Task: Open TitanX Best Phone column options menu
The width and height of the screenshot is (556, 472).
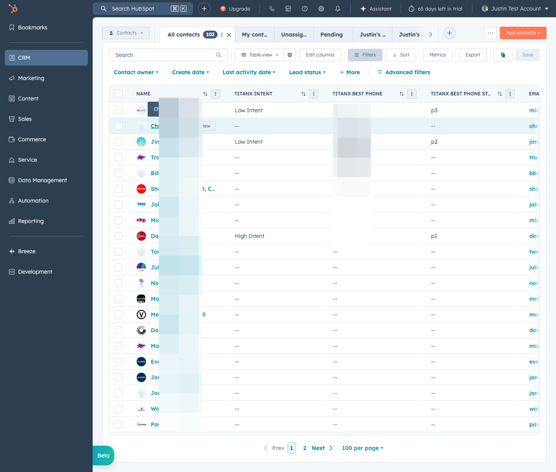Action: (412, 94)
